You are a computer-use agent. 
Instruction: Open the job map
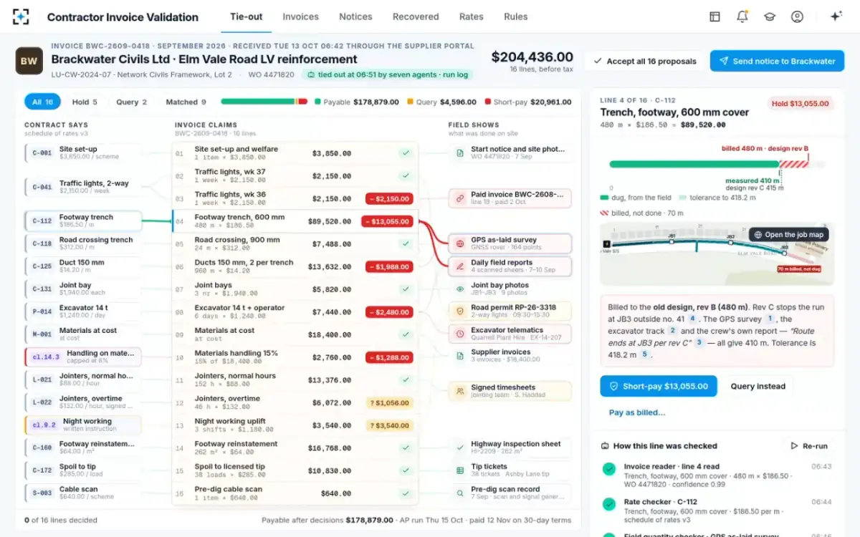click(x=788, y=234)
